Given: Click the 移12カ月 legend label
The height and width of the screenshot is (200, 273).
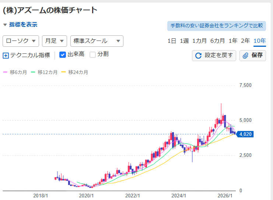Looking at the screenshot, I should [48, 72].
